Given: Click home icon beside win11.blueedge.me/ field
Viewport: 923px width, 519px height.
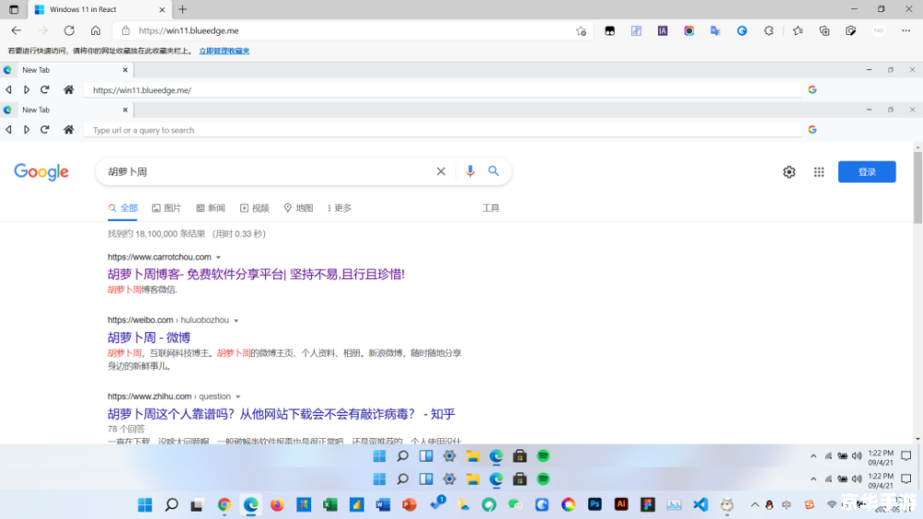Looking at the screenshot, I should 69,90.
